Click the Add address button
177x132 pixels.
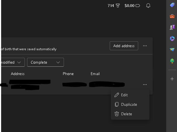(x=124, y=46)
